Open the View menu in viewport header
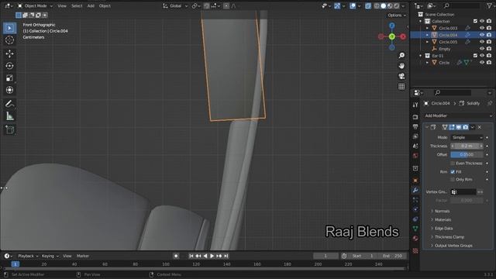 (62, 5)
